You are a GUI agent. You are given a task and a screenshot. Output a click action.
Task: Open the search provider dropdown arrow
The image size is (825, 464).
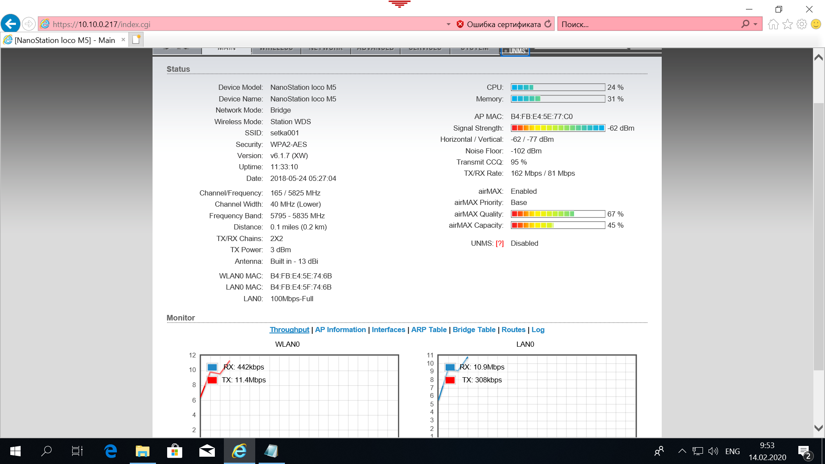(755, 24)
